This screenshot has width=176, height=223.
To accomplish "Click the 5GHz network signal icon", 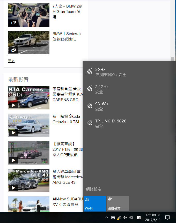I will point(90,71).
